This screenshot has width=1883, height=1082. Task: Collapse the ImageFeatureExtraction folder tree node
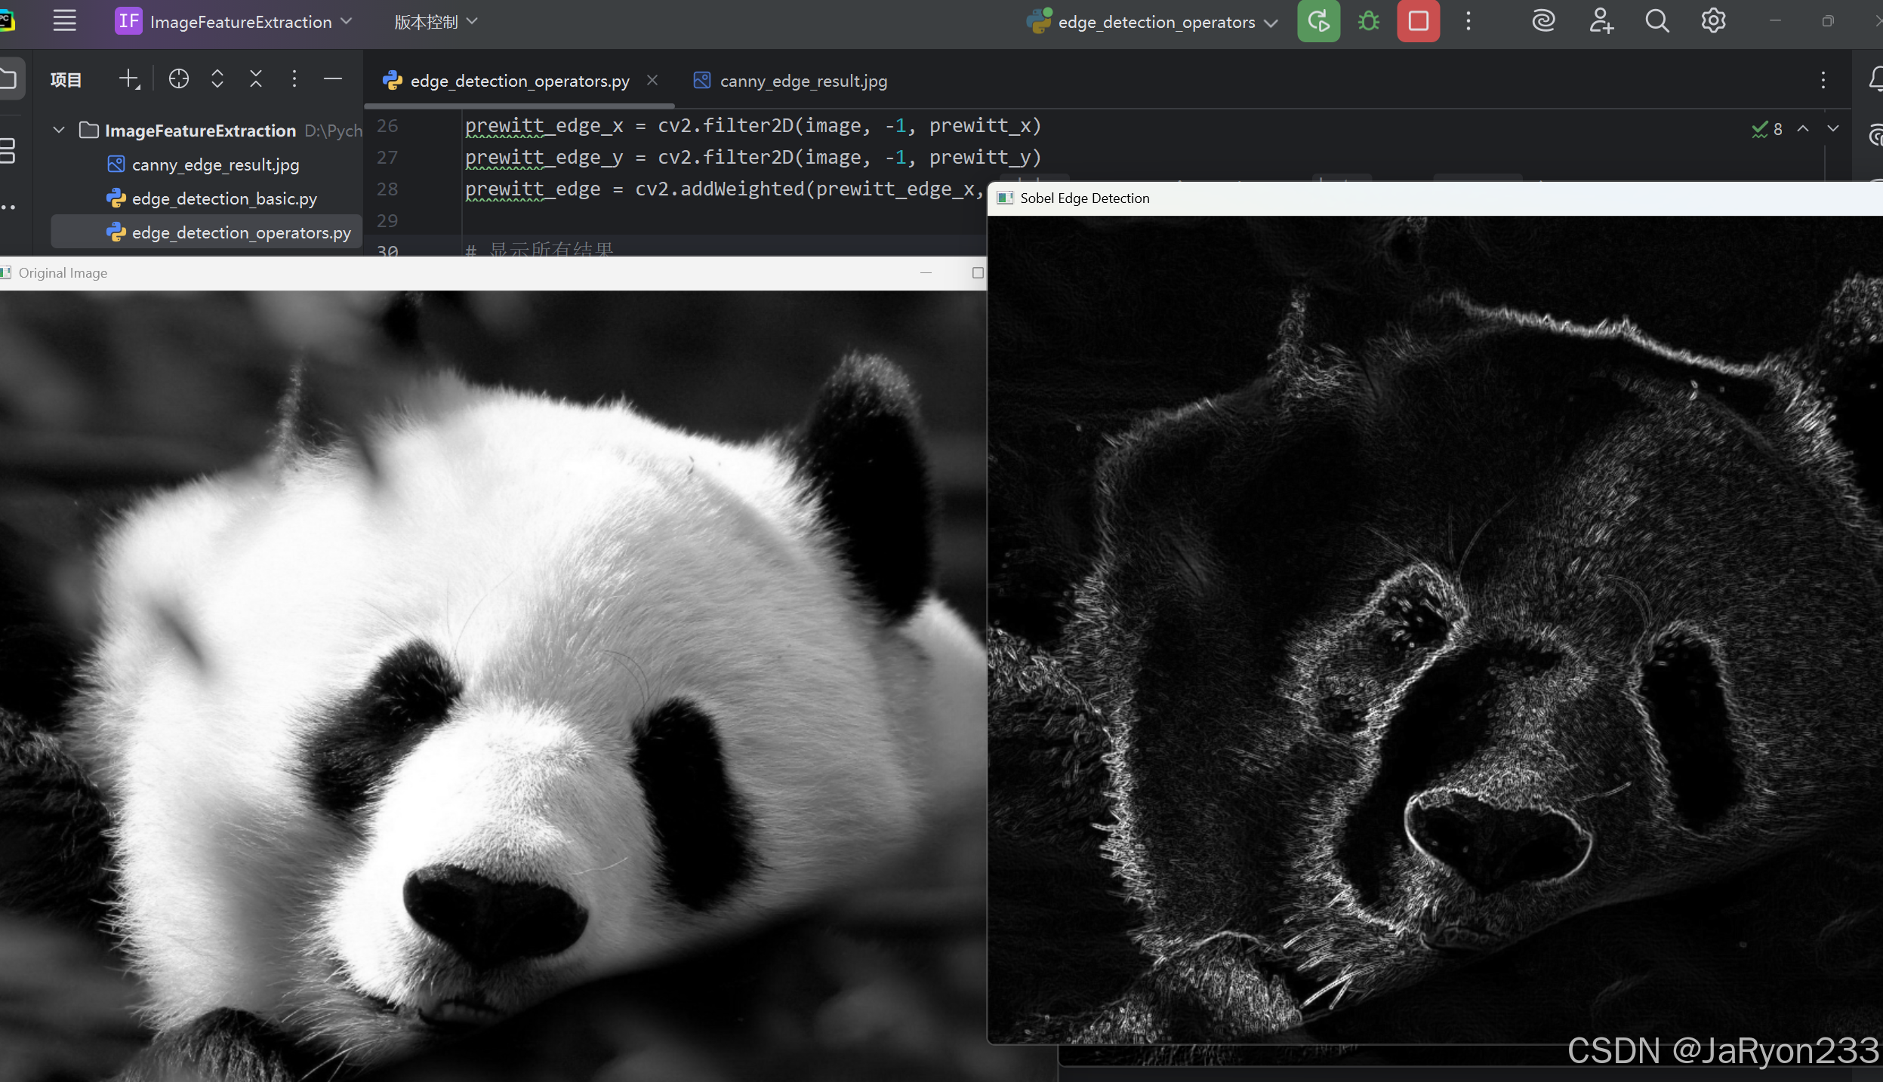[59, 131]
